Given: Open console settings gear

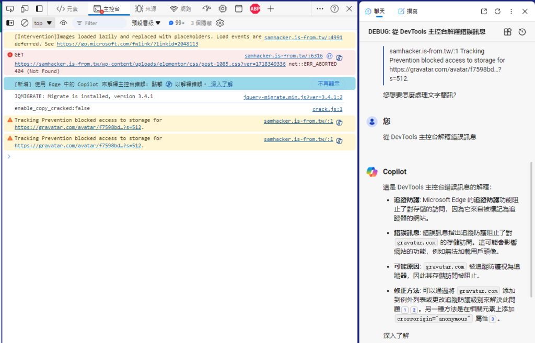Looking at the screenshot, I should point(220,23).
